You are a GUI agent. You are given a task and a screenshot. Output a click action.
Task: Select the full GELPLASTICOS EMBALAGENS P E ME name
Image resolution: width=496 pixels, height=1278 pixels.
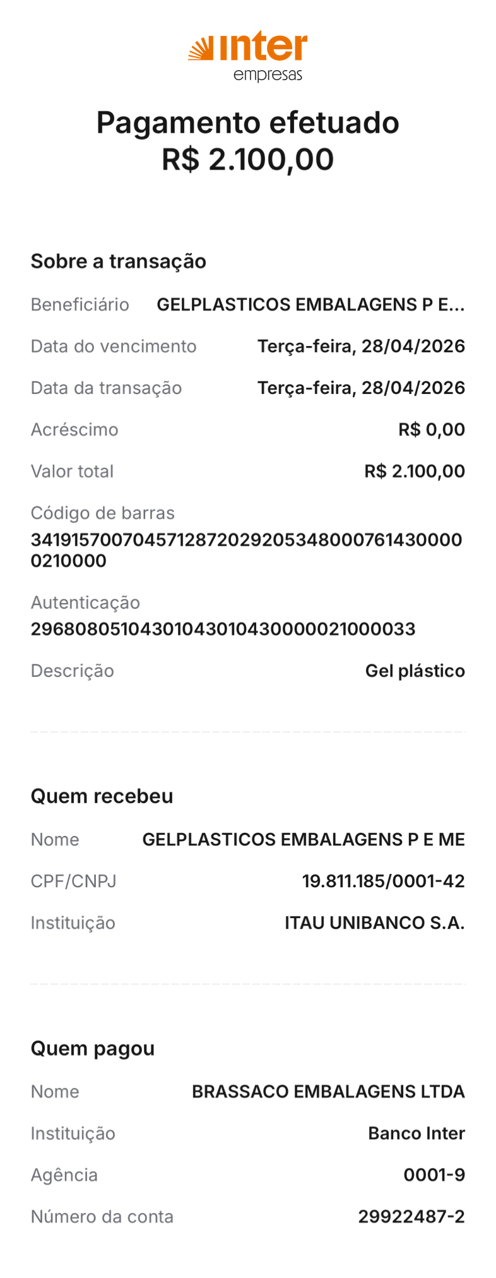(x=304, y=840)
